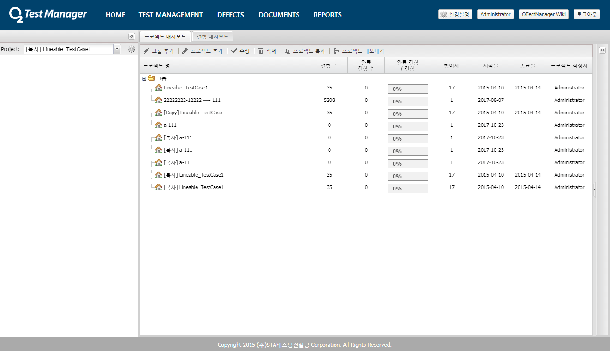This screenshot has height=351, width=610.
Task: Sort by the 결함 수 column header
Action: 329,65
